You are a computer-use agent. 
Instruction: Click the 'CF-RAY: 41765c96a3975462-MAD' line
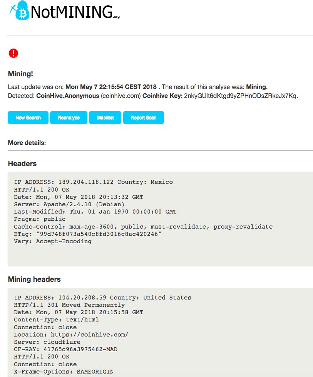(65, 349)
